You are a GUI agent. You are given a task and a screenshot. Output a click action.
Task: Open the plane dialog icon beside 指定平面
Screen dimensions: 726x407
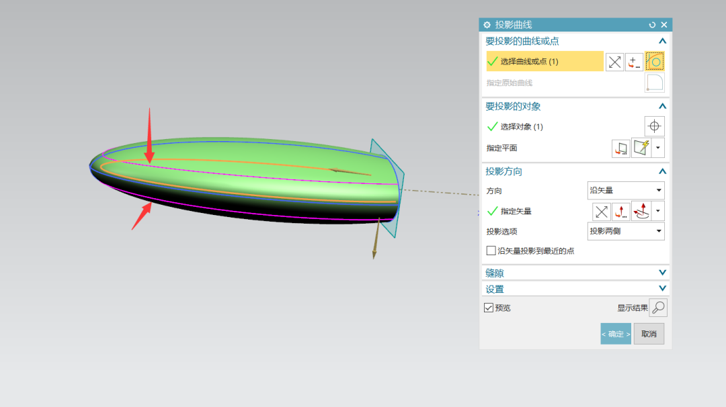[621, 148]
